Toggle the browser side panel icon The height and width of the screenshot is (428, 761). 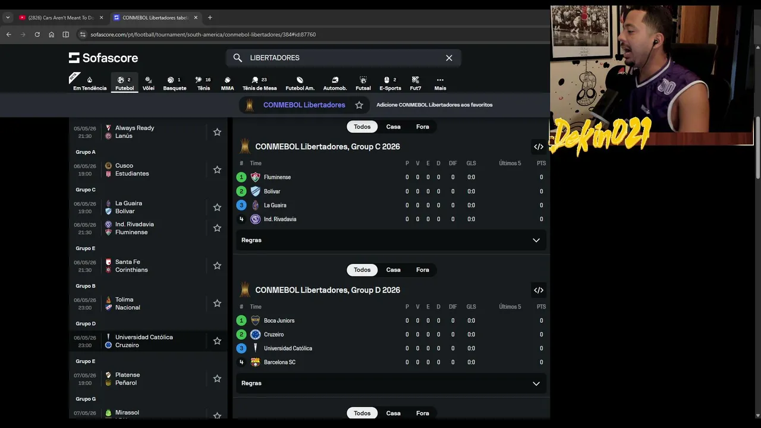[x=65, y=34]
